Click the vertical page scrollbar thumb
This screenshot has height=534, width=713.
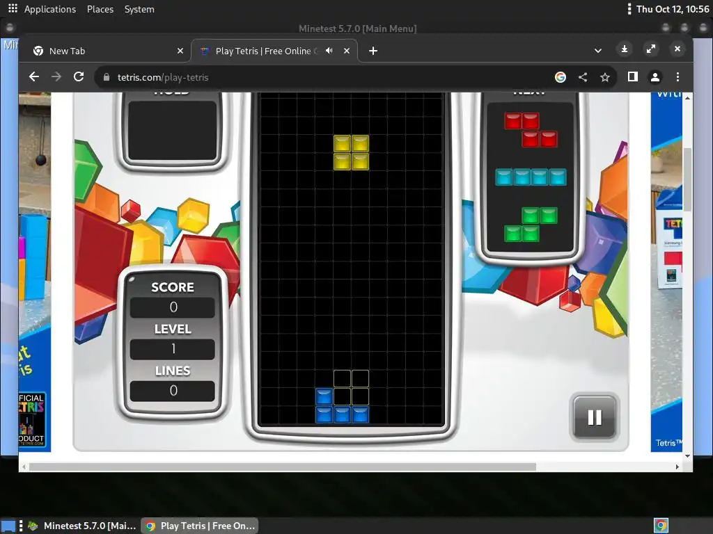click(687, 179)
